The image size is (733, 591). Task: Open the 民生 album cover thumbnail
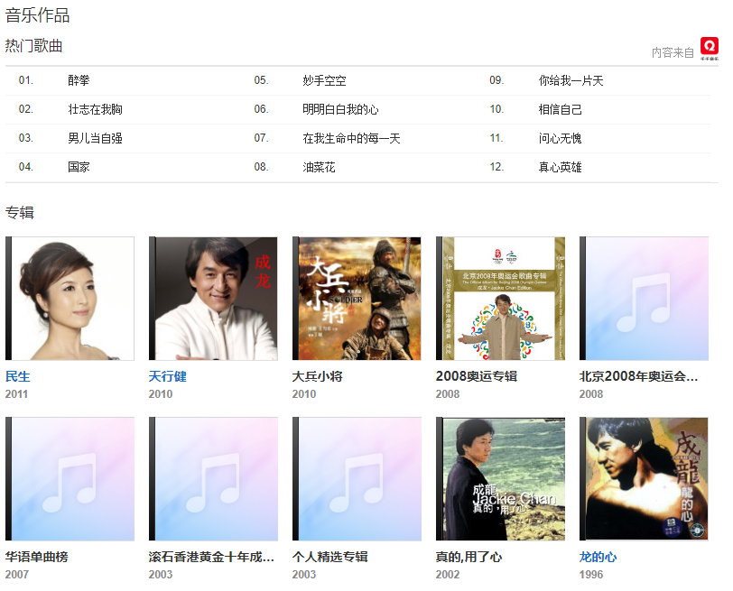[70, 299]
